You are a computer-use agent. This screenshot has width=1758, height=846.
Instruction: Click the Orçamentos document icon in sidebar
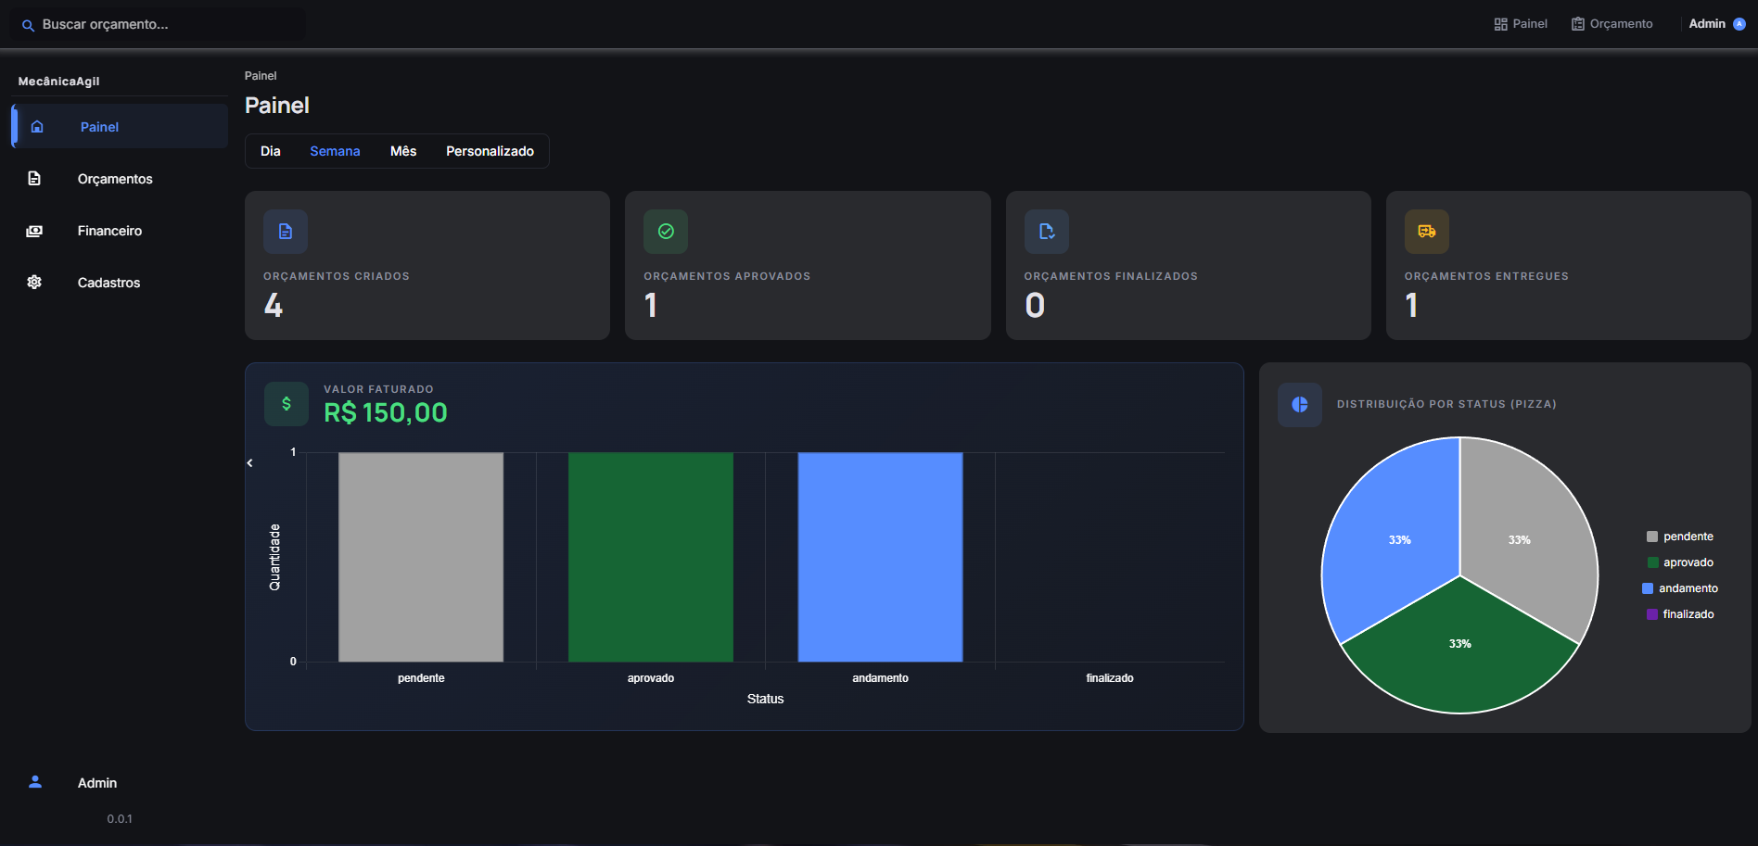[34, 179]
